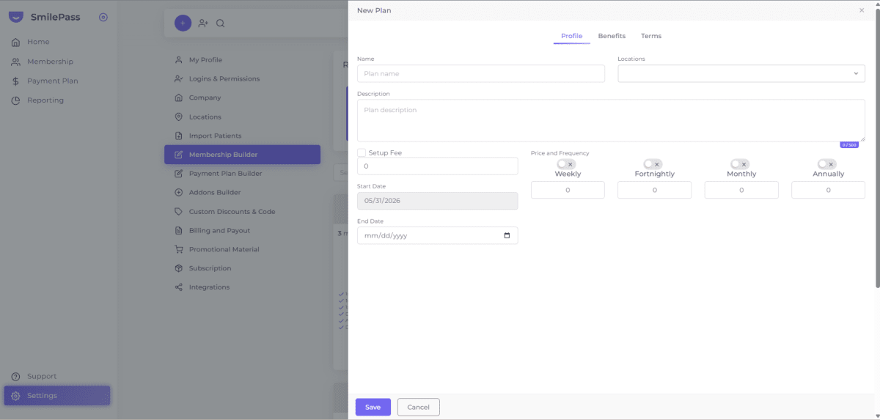880x420 pixels.
Task: Close the New Plan dialog with X
Action: [x=862, y=10]
